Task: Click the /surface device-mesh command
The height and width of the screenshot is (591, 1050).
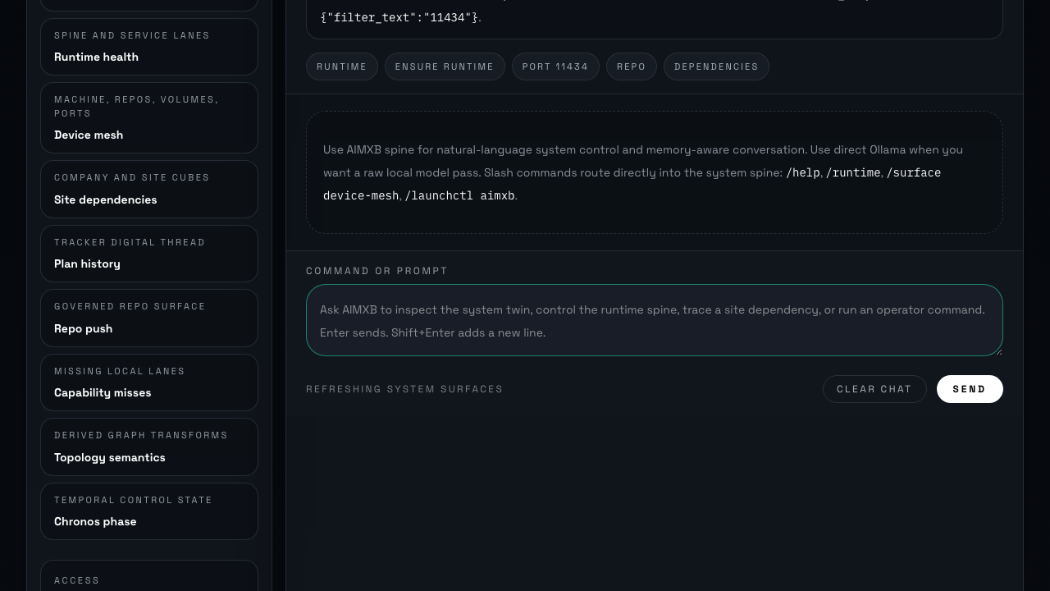Action: click(x=913, y=173)
